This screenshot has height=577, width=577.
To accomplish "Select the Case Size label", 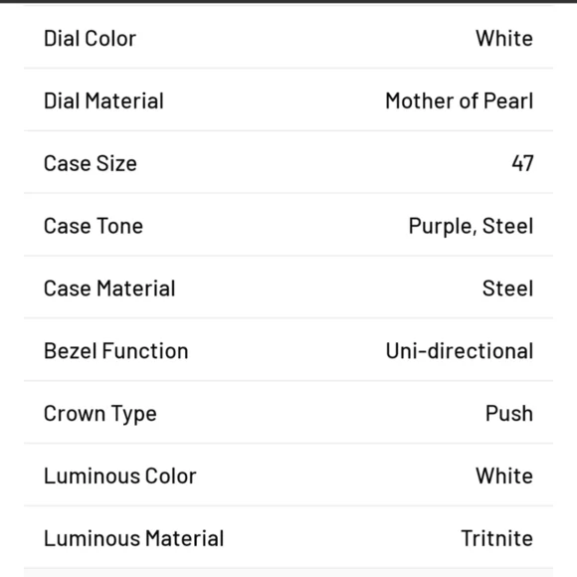I will click(x=91, y=163).
